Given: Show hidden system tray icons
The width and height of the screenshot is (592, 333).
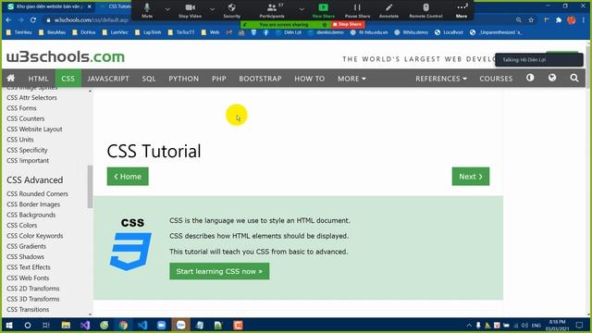Looking at the screenshot, I should (x=469, y=325).
